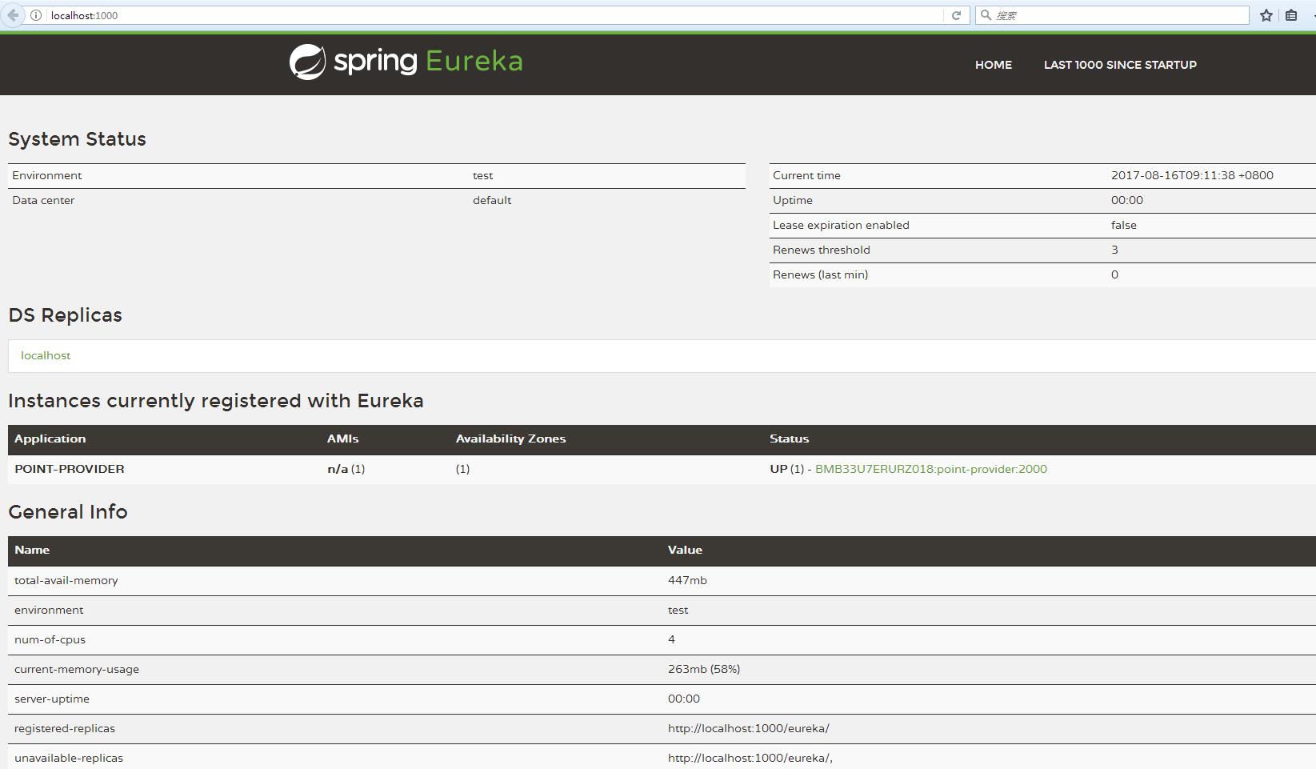The image size is (1316, 769).
Task: Click the Application column header
Action: click(x=50, y=439)
